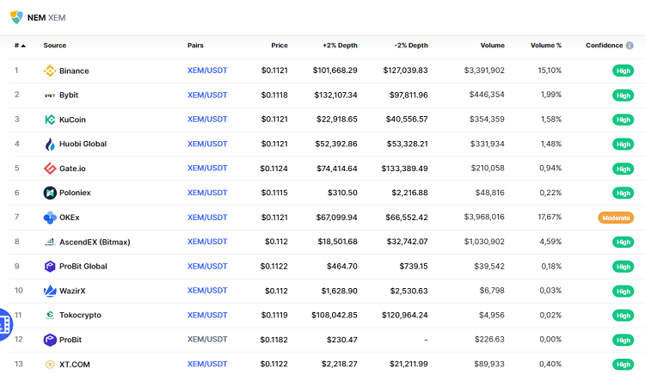
Task: Select the $133,389.49 depth value
Action: click(405, 169)
